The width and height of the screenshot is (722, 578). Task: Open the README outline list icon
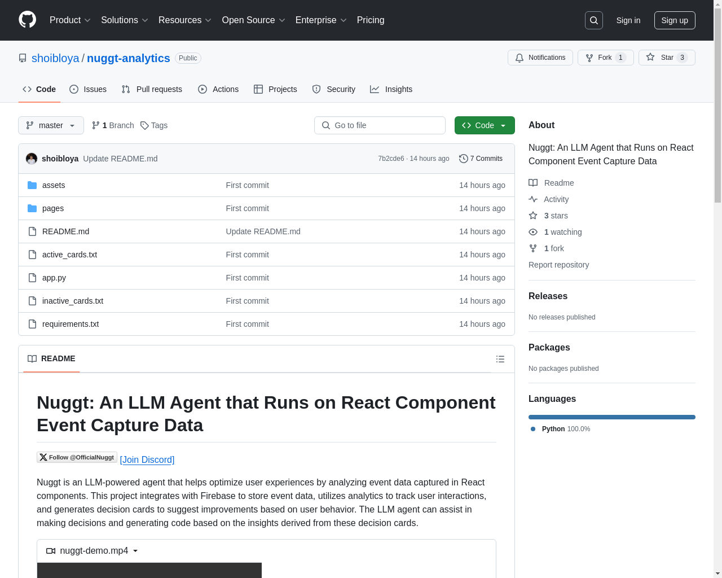[500, 359]
